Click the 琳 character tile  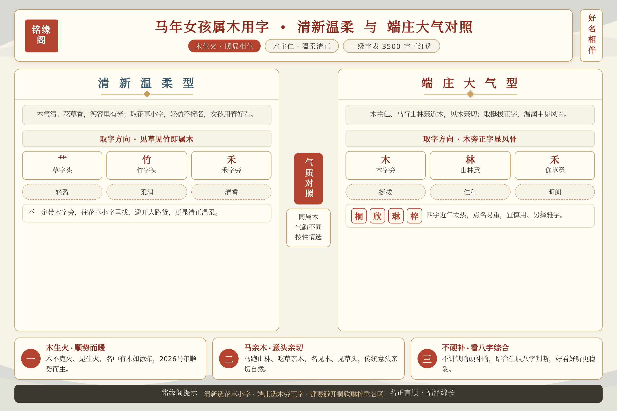(396, 216)
